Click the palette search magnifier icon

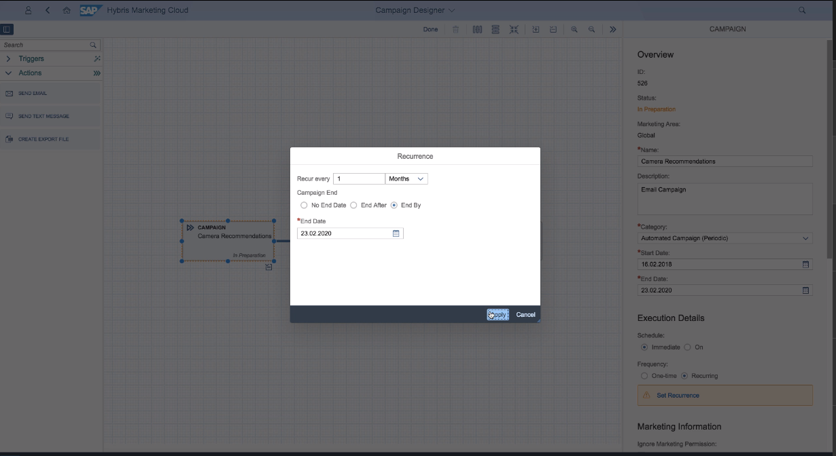(x=94, y=45)
